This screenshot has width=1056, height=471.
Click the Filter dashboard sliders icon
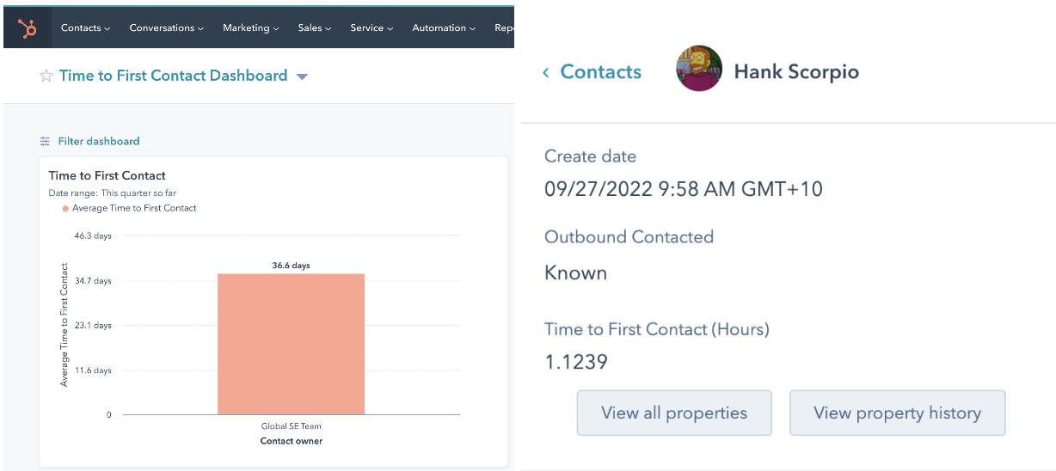pyautogui.click(x=46, y=141)
